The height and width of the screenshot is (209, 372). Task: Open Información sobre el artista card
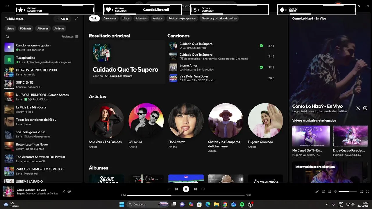tap(330, 172)
